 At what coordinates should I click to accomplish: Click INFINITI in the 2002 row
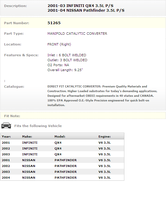pyautogui.click(x=30, y=149)
